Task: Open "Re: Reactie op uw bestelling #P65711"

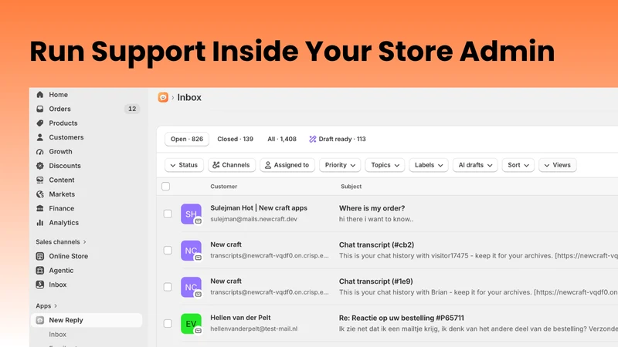Action: pyautogui.click(x=402, y=318)
